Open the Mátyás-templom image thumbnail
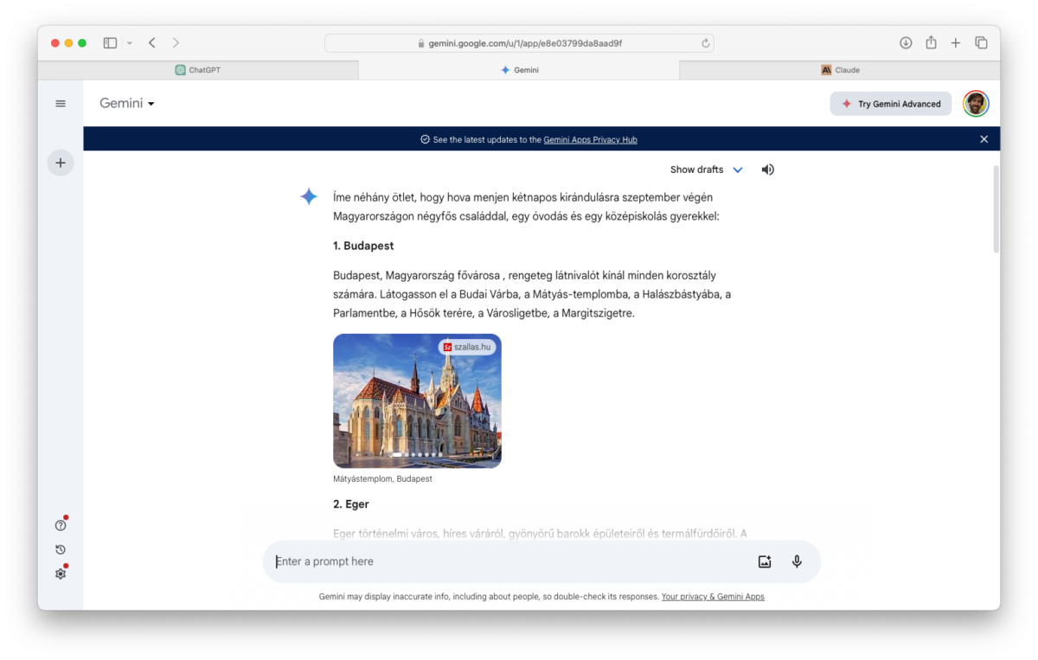Image resolution: width=1038 pixels, height=660 pixels. (417, 401)
